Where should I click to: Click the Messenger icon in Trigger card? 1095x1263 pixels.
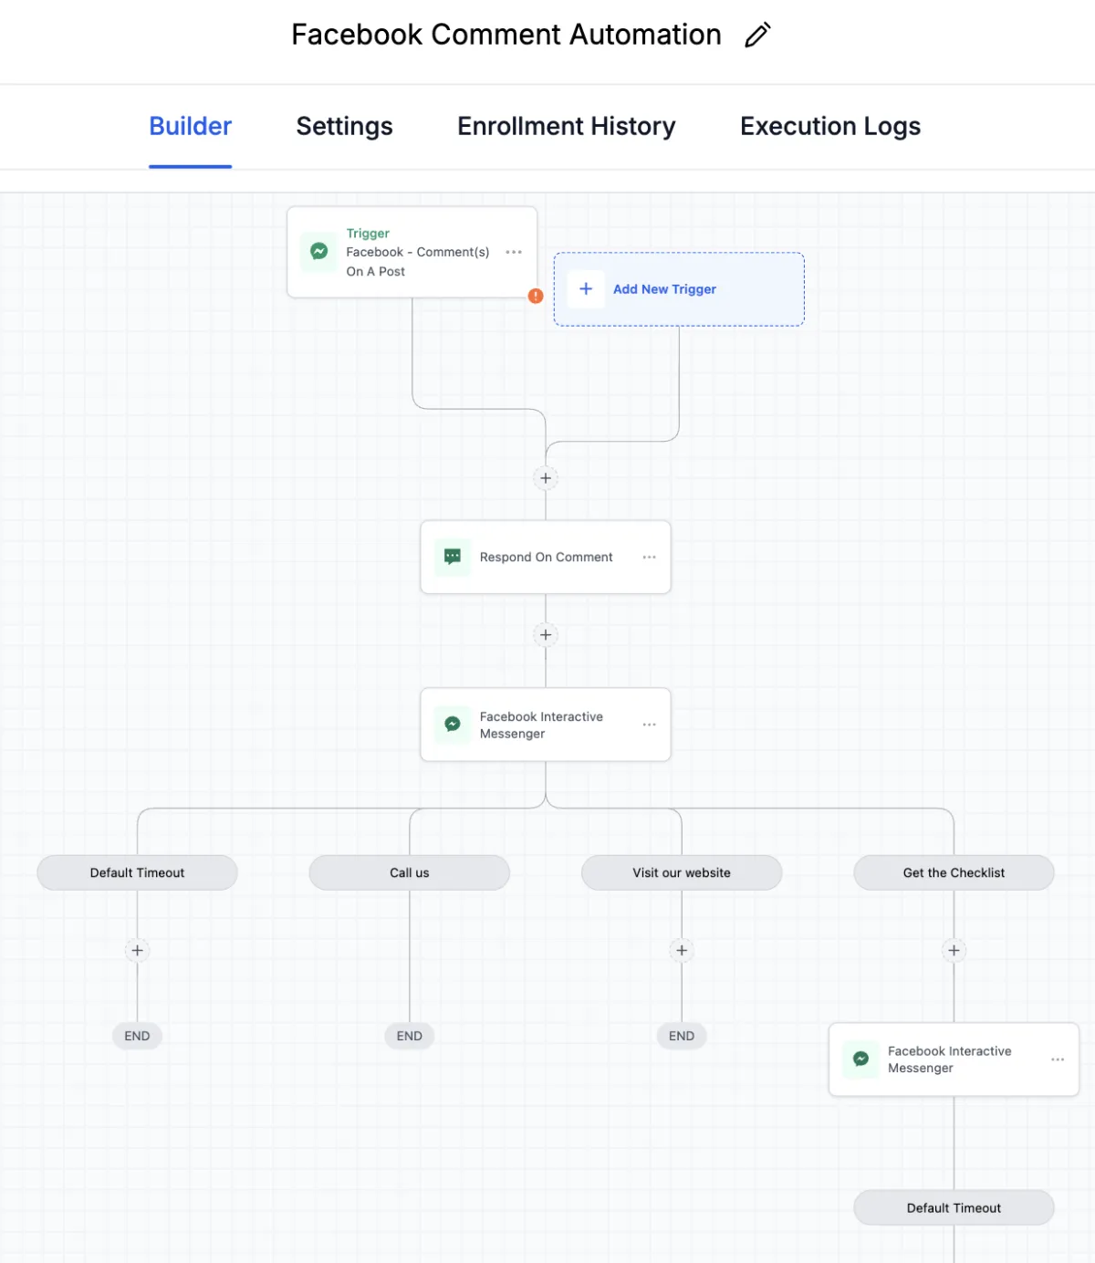tap(318, 251)
